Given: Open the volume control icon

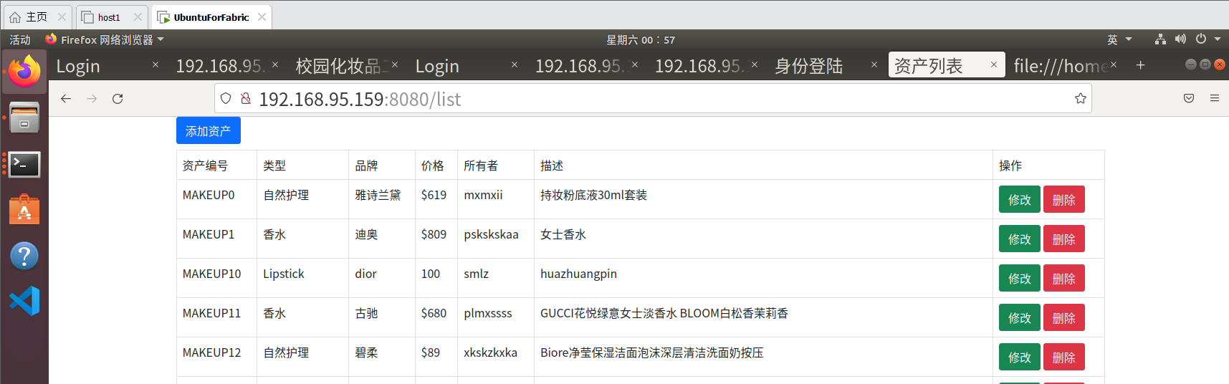Looking at the screenshot, I should coord(1180,39).
